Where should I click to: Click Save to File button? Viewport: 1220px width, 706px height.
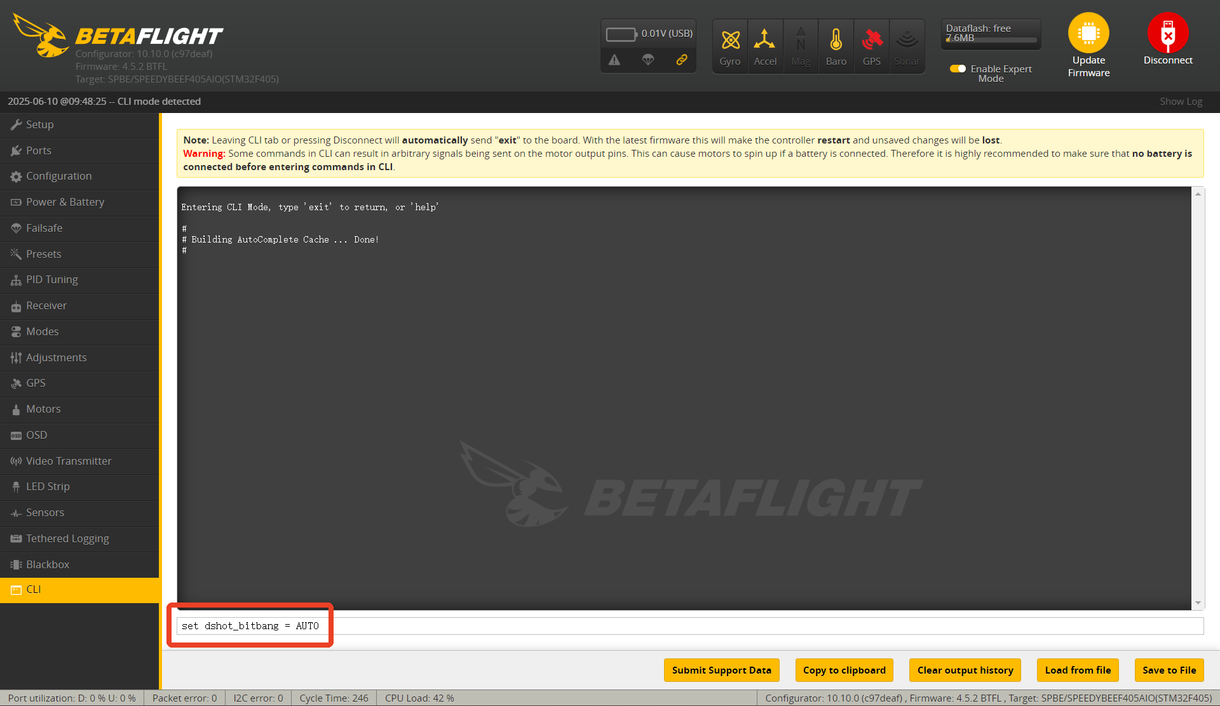[x=1169, y=670]
